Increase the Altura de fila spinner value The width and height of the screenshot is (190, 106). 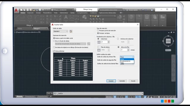(x=128, y=49)
